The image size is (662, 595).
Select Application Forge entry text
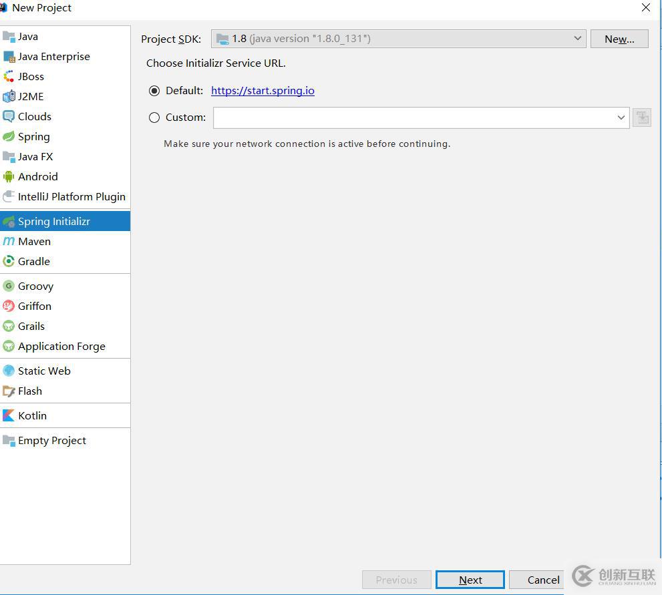coord(61,347)
